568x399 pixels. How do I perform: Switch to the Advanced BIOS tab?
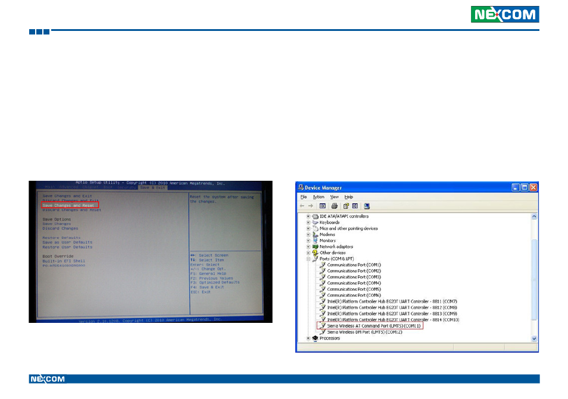[x=69, y=187]
